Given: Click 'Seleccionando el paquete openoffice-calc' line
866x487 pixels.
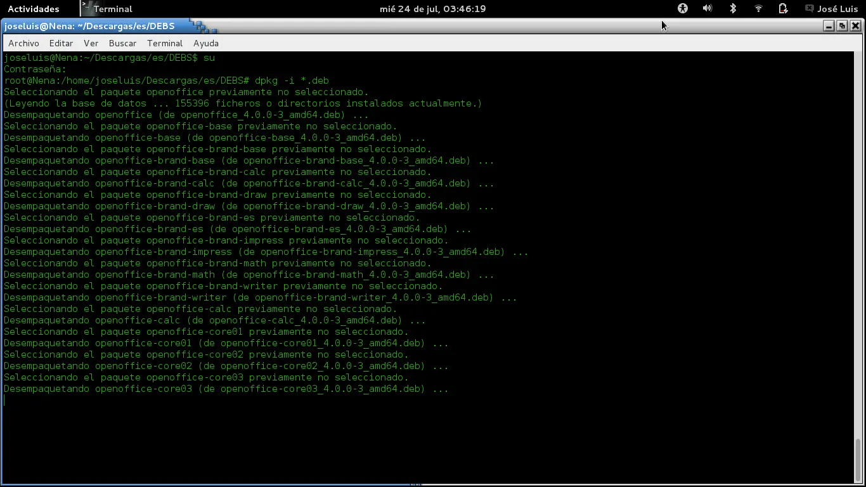Looking at the screenshot, I should [200, 309].
